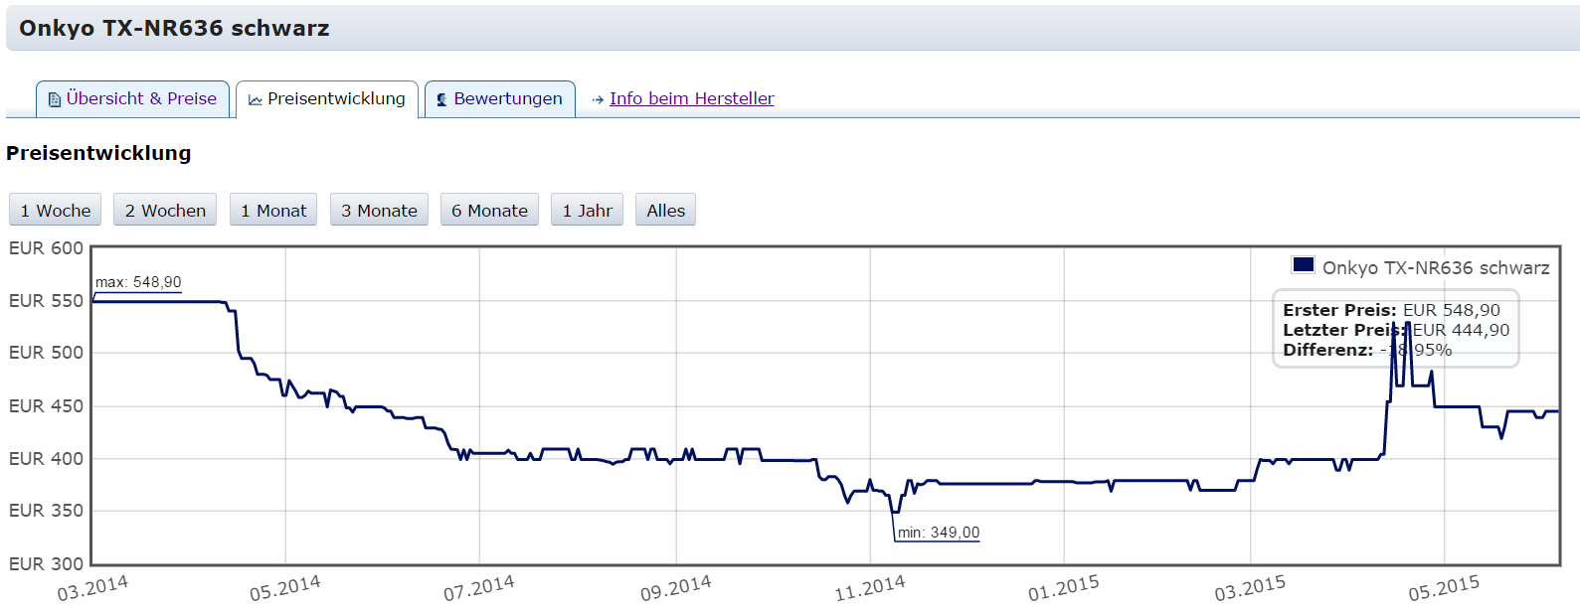Click the EUR 450 axis label
Screen dimensions: 1580x615
[46, 406]
